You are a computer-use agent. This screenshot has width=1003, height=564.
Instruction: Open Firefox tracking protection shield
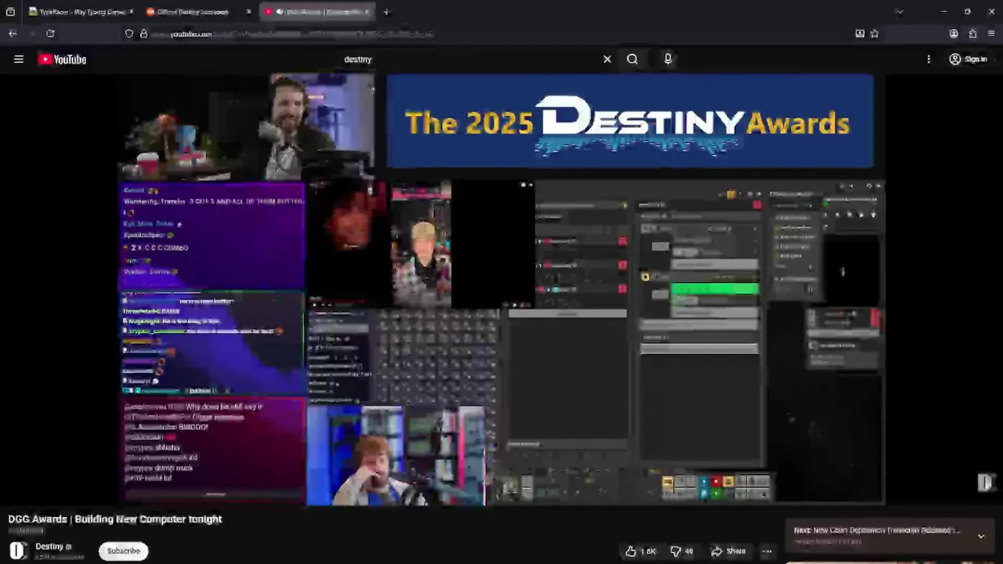[x=129, y=34]
